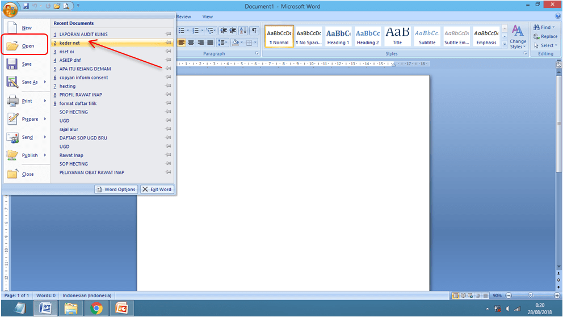Open the Paragraph dialog launcher
The image size is (563, 317).
(x=257, y=53)
